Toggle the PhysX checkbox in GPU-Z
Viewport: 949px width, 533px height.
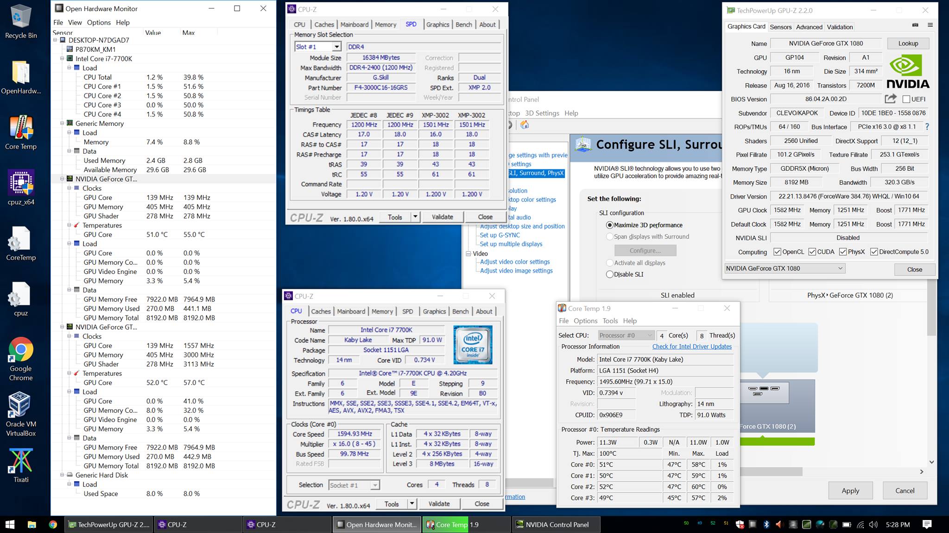click(x=842, y=252)
